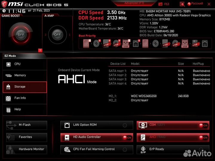The height and width of the screenshot is (161, 215).
Task: Click HotPlug Выключено for SATA порт 2
Action: click(x=202, y=75)
